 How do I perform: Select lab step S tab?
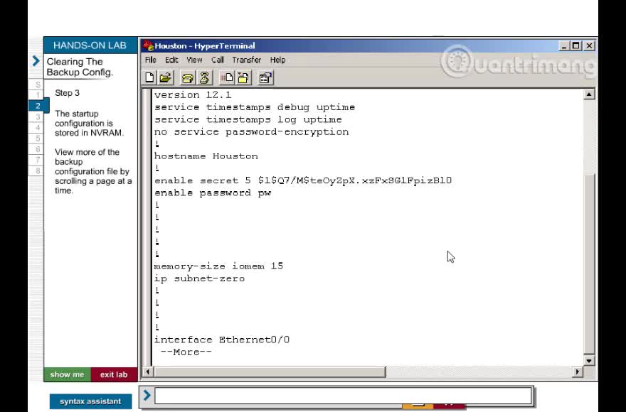(x=36, y=85)
